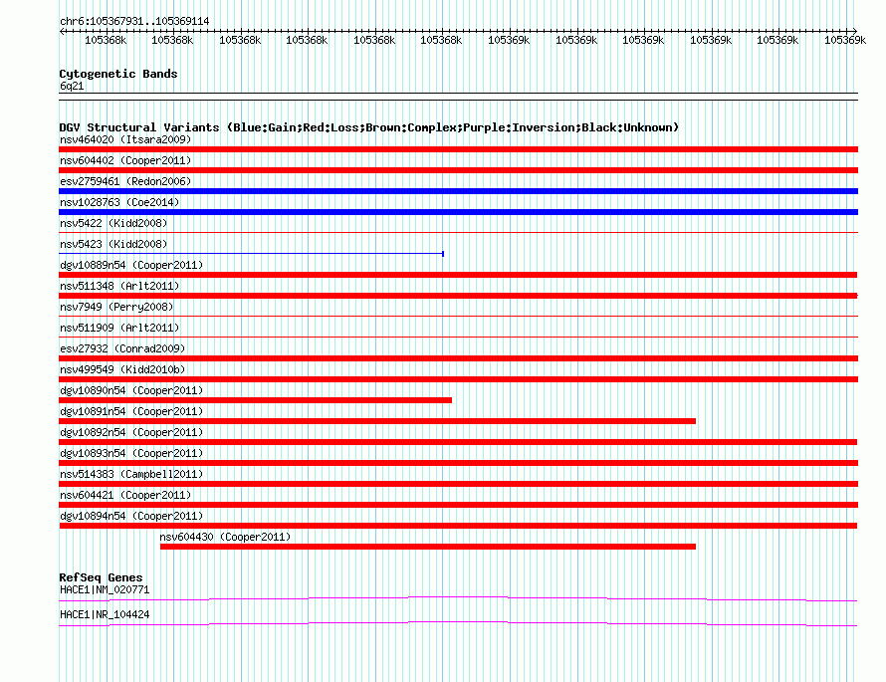Click the left arrow end of the ruler

[x=62, y=32]
